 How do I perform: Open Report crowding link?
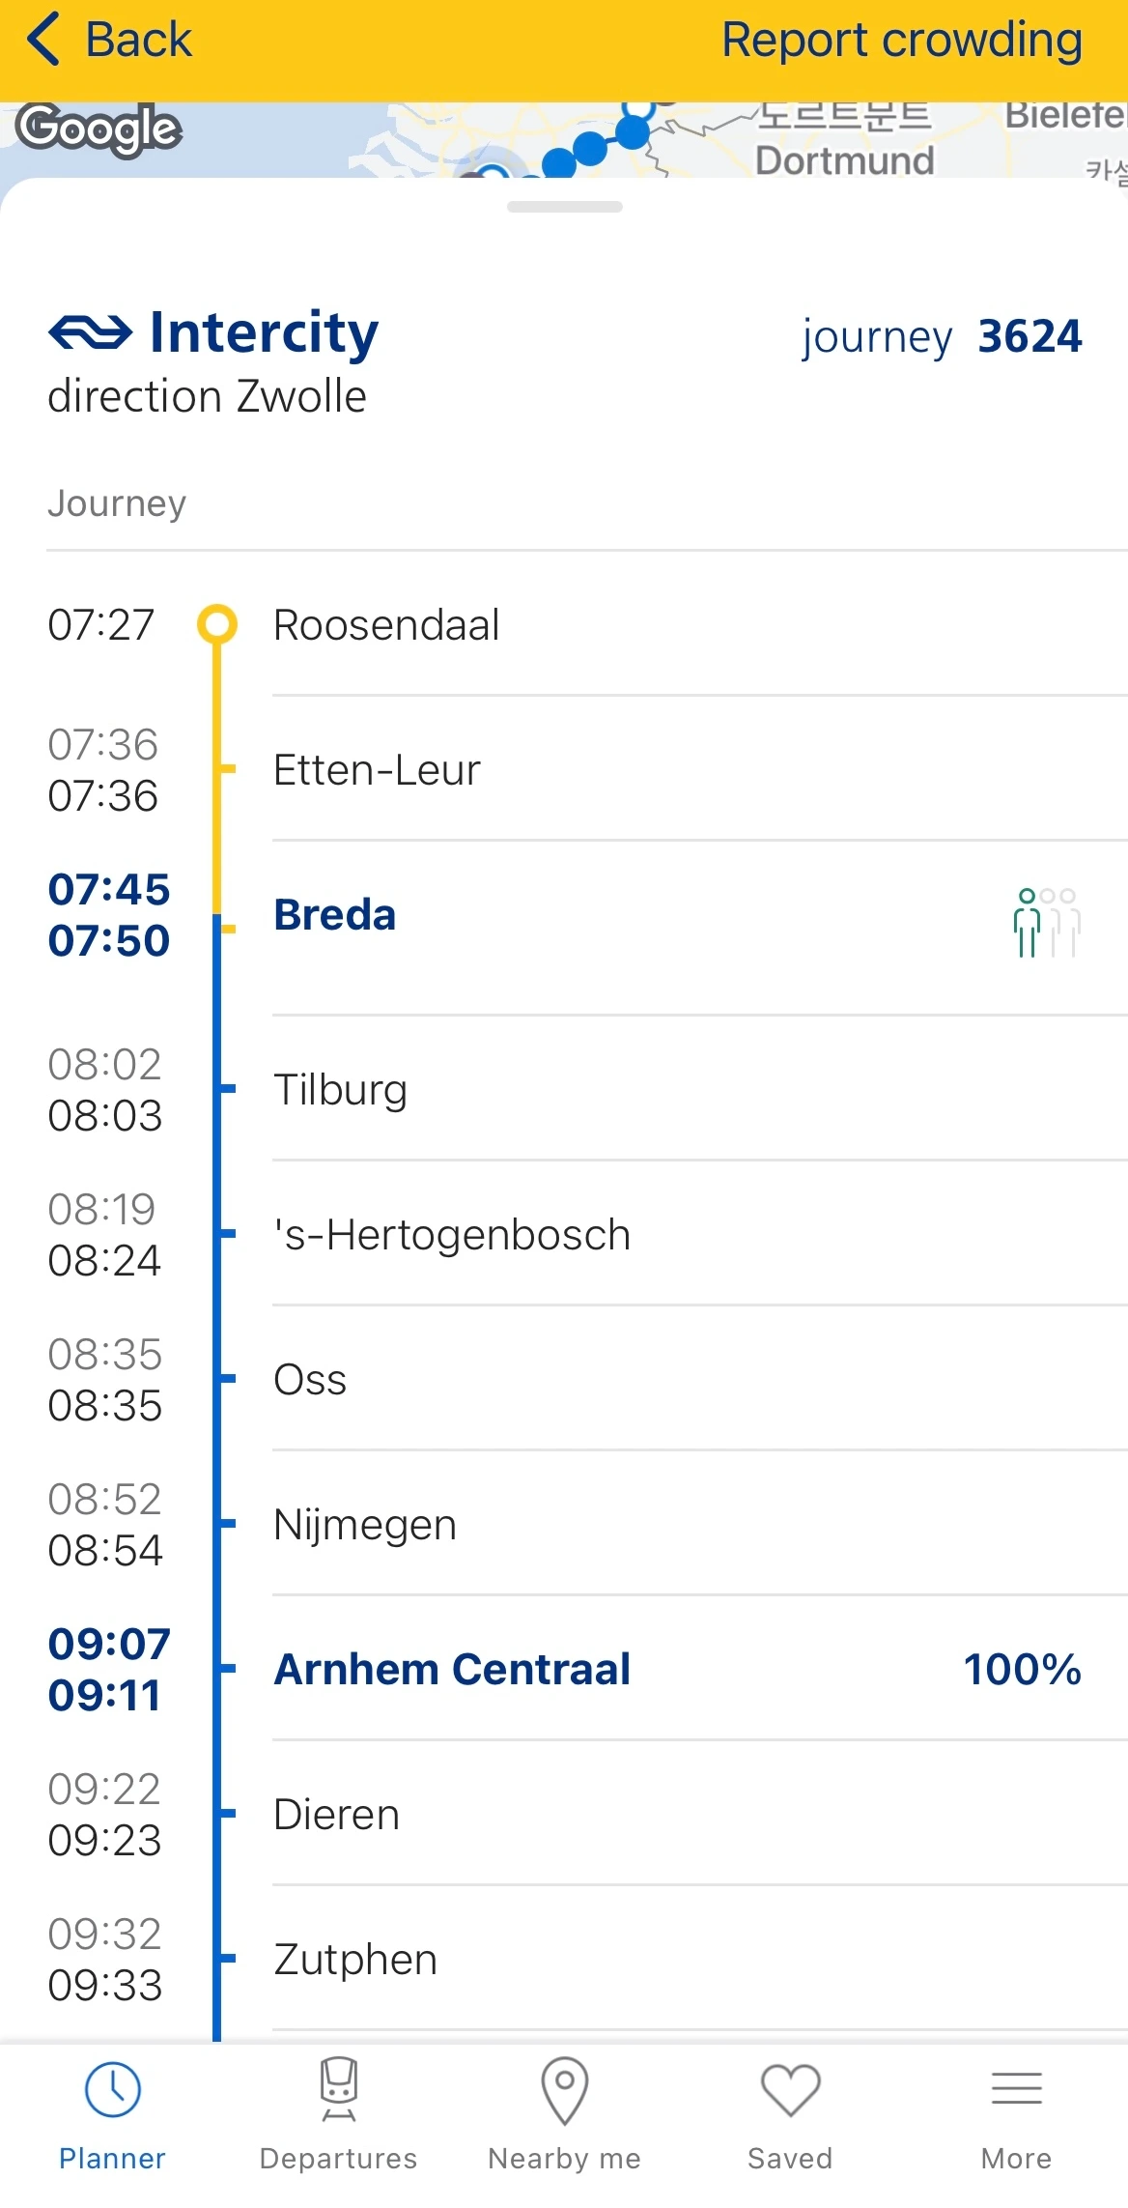click(901, 41)
